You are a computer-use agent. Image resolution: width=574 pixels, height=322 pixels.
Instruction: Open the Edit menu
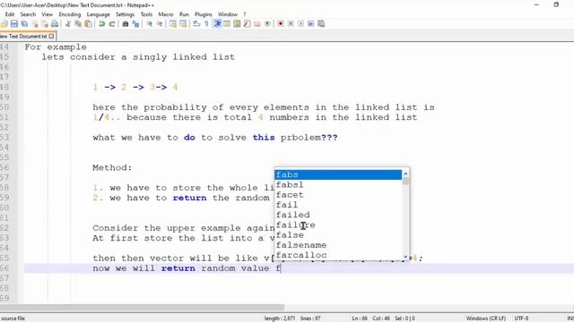coord(10,14)
